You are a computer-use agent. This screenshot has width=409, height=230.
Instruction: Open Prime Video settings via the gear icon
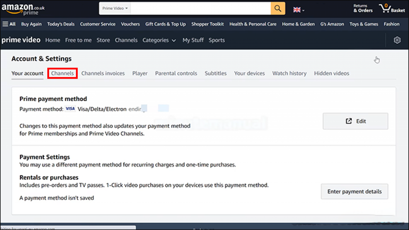(x=397, y=40)
